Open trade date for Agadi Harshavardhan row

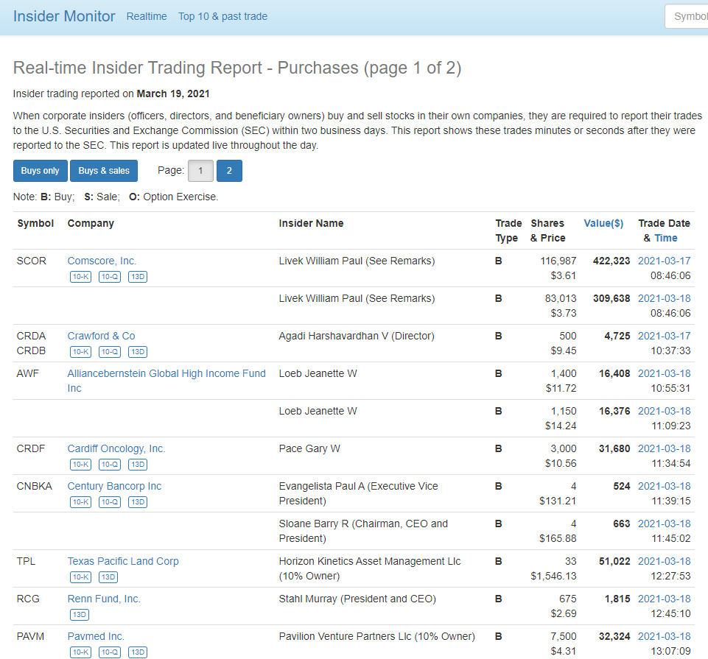click(665, 336)
